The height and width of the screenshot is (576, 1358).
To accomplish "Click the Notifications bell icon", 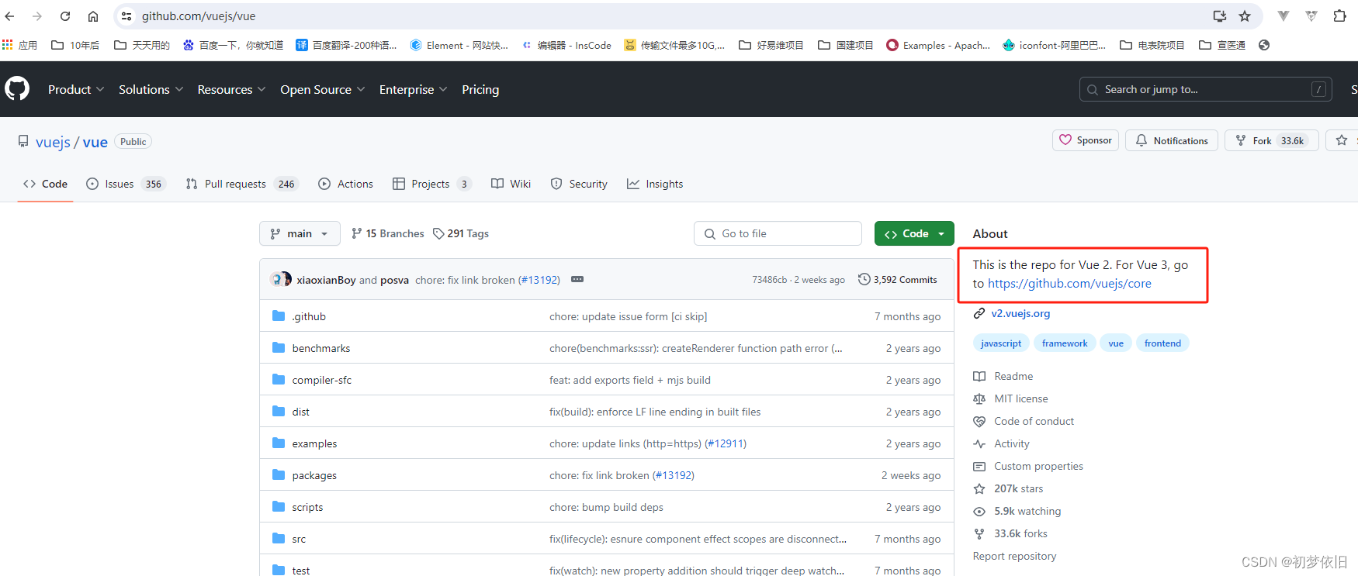I will (x=1141, y=140).
